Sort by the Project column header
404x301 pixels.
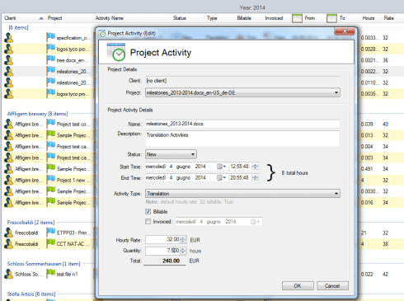[x=68, y=18]
